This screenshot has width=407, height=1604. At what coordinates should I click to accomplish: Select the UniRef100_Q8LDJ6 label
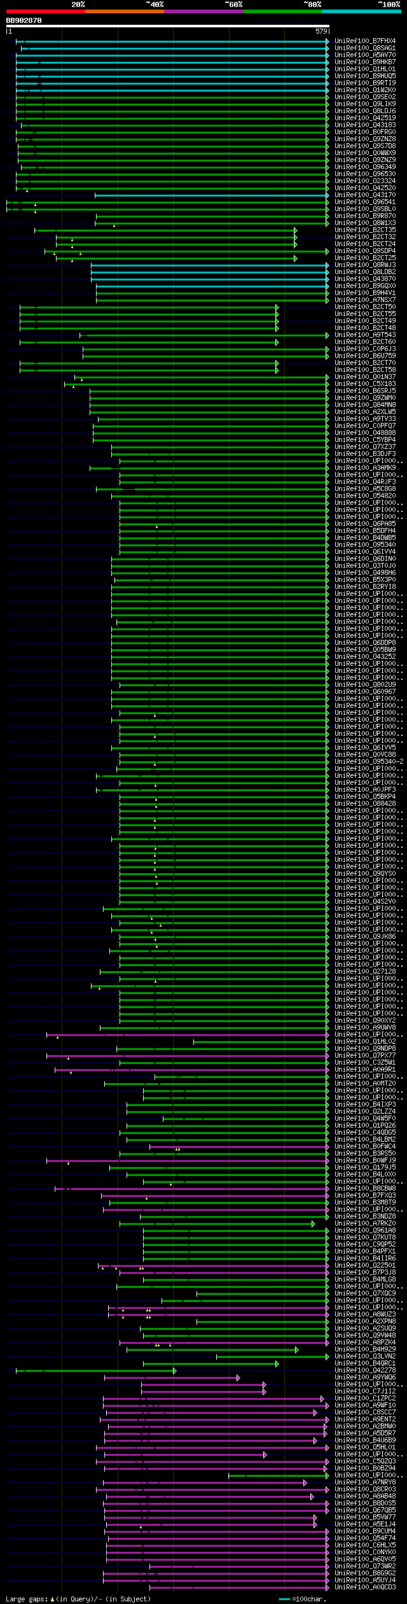365,111
